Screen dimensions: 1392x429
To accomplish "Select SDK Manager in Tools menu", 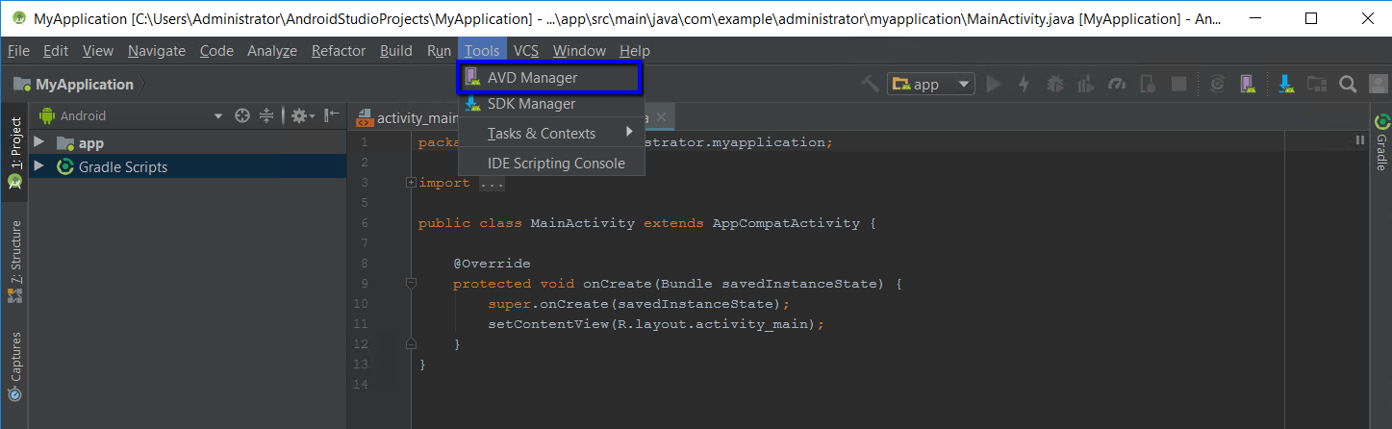I will (x=549, y=104).
